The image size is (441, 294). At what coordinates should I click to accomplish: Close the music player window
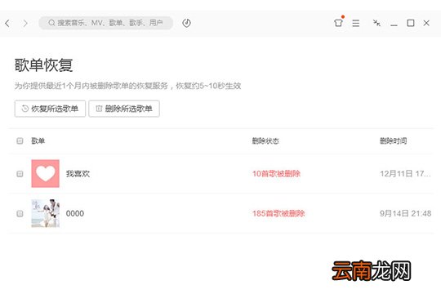coord(426,23)
